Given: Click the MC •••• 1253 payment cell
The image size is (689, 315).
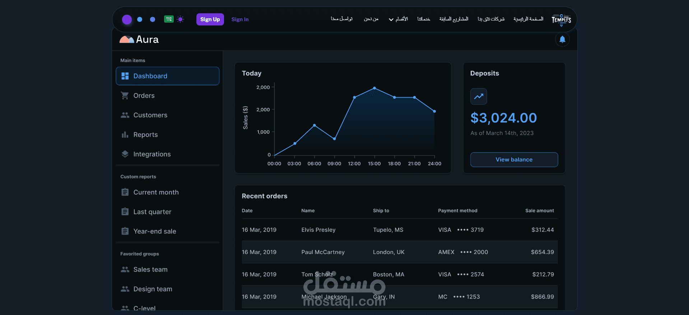Looking at the screenshot, I should (x=459, y=297).
